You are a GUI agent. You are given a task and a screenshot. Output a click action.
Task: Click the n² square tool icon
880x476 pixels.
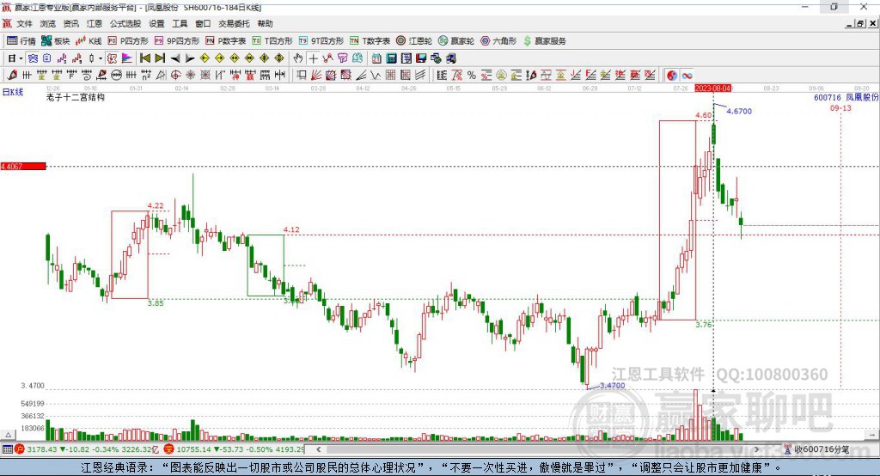146,76
